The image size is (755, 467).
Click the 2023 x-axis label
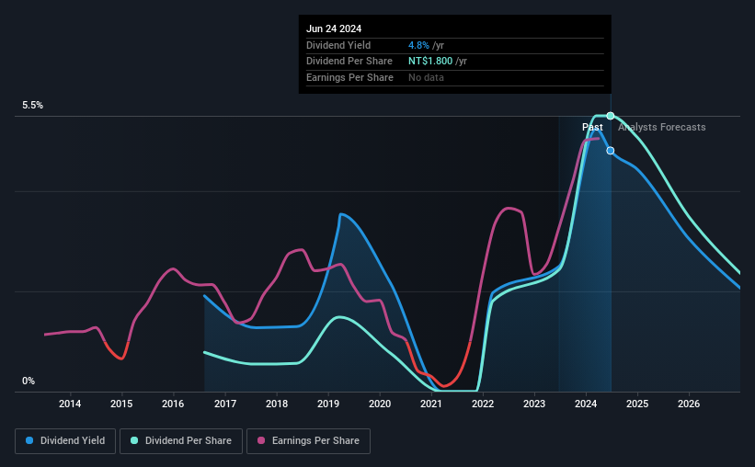tap(534, 404)
